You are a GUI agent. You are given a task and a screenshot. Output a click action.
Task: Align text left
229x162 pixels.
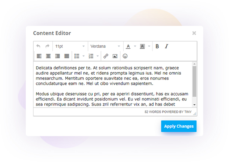tap(39, 56)
